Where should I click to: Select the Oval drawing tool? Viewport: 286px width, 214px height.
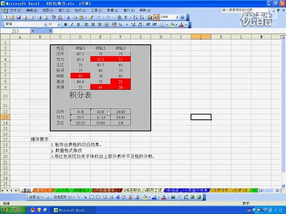tap(98, 197)
